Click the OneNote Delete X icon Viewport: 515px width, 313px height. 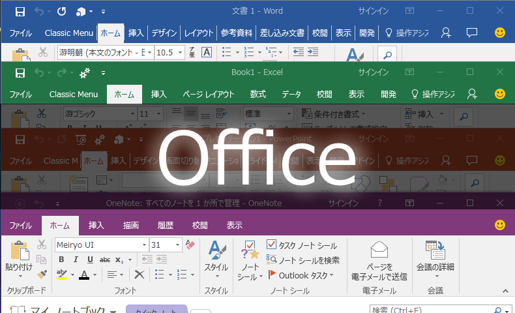pyautogui.click(x=140, y=275)
